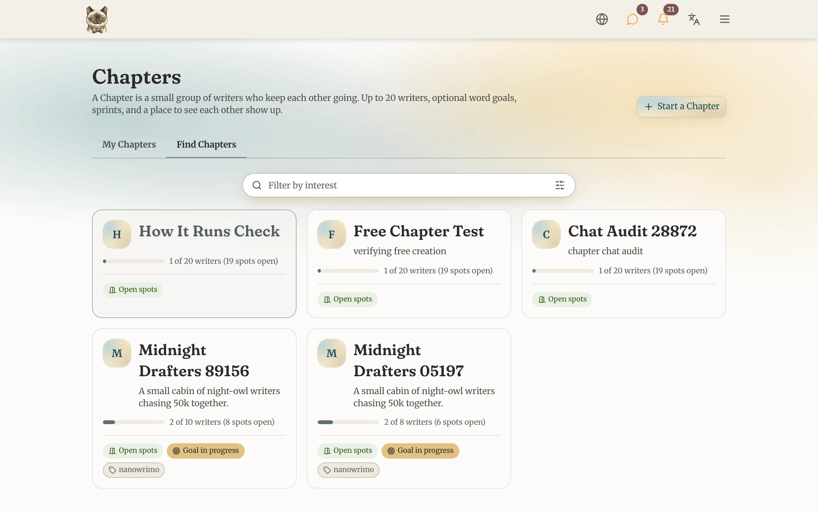Select the Find Chapters tab
This screenshot has height=511, width=818.
coord(206,144)
